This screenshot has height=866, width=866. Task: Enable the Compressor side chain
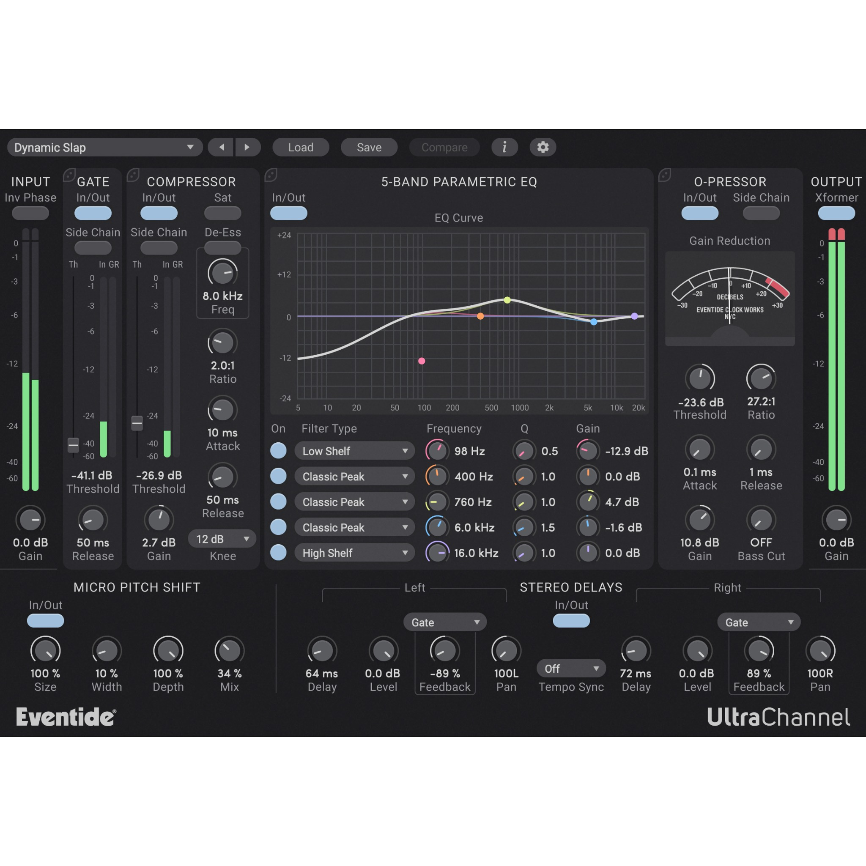coord(159,248)
